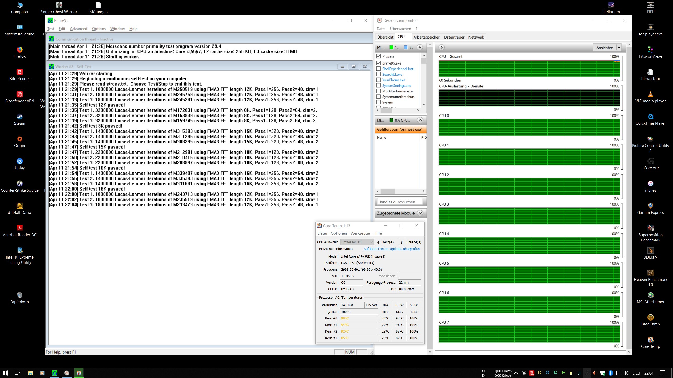
Task: Switch to the Arbeitsspeicher tab
Action: point(426,37)
